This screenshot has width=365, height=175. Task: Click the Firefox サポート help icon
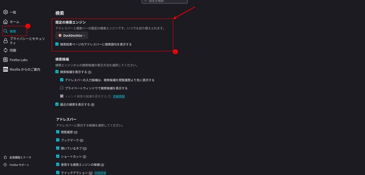click(5, 165)
